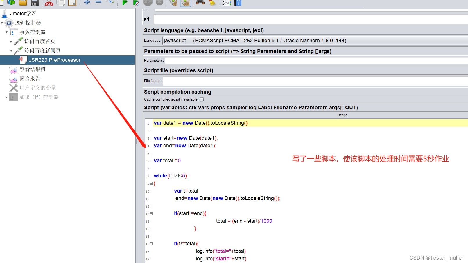Fold the if(start!=end) block
The image size is (468, 263).
151,214
